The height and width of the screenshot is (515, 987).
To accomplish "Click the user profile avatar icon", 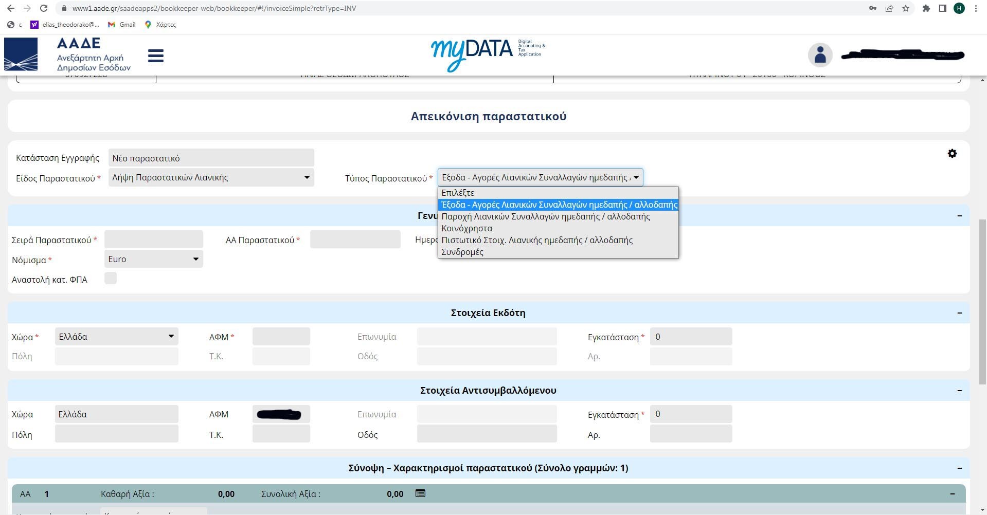I will coord(820,54).
